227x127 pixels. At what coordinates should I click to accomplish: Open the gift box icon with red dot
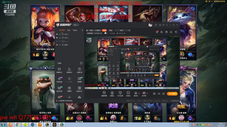[157, 32]
